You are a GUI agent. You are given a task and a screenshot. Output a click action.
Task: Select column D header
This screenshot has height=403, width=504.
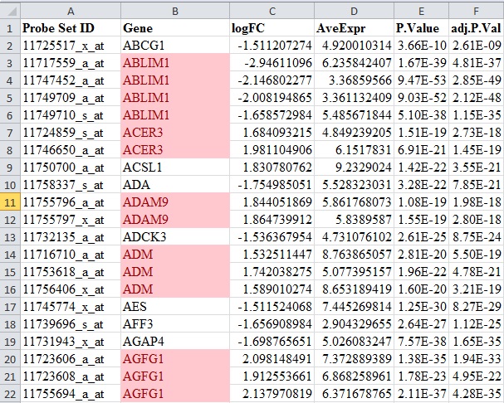[354, 12]
